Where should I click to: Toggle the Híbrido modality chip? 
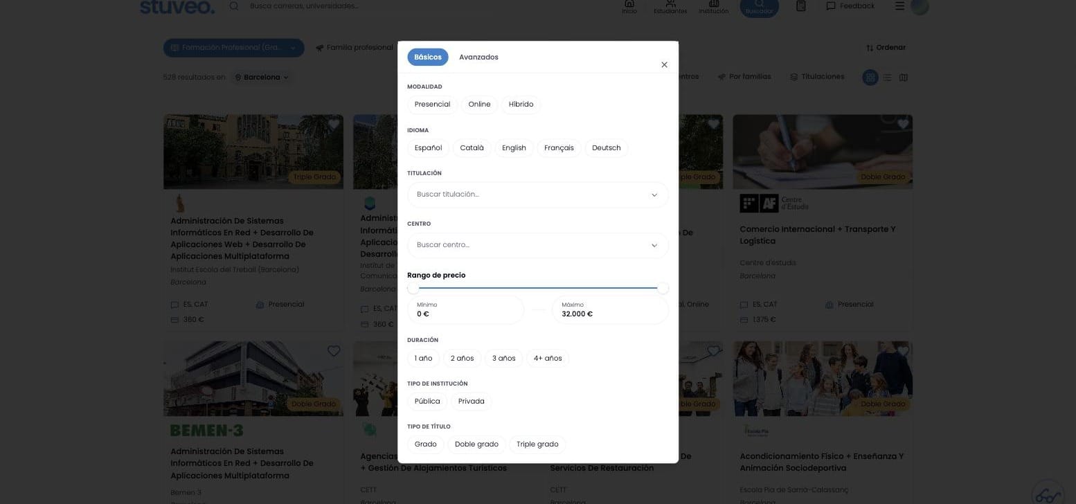pos(521,105)
